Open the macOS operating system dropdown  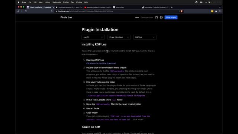point(93,37)
